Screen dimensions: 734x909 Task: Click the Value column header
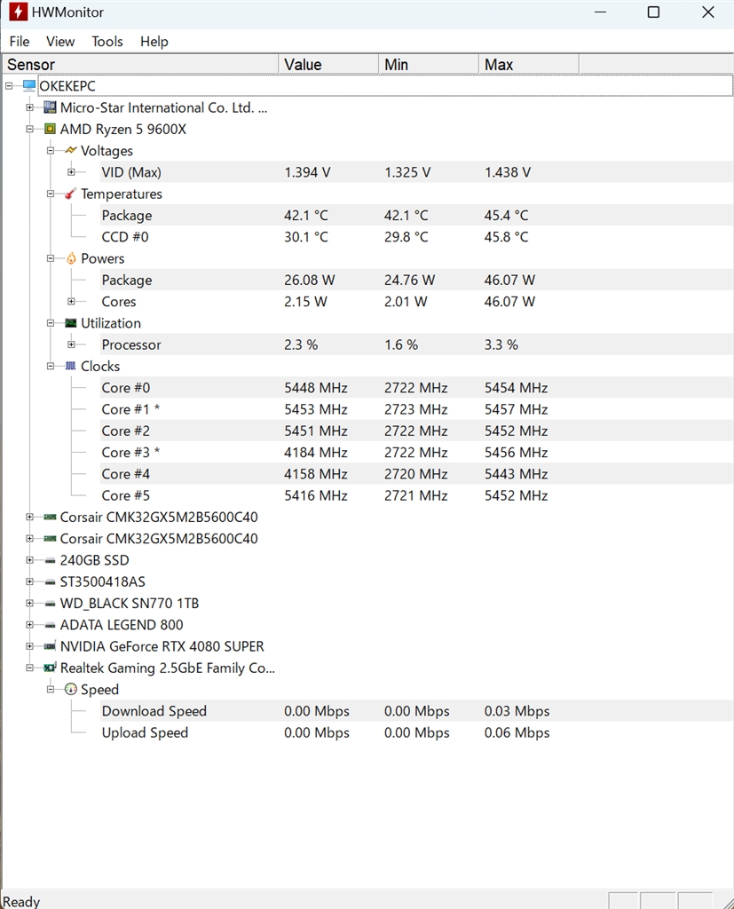(328, 64)
